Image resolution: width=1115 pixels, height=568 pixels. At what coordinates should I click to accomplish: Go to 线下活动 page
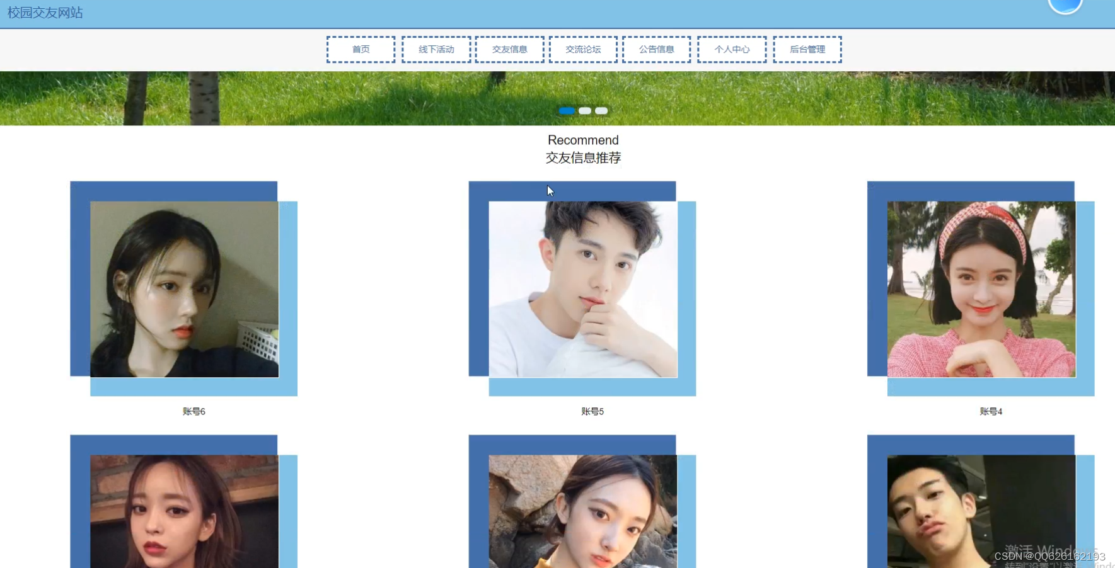436,49
